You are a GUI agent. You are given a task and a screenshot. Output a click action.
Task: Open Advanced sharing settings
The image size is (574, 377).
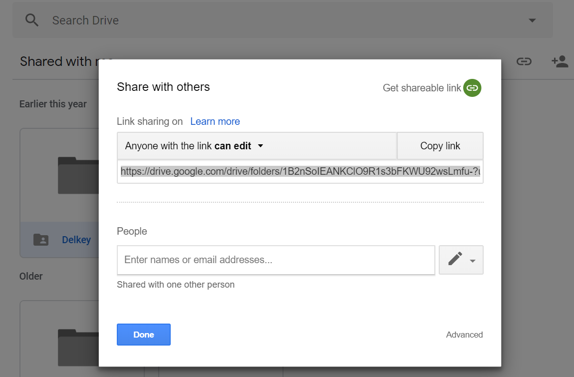click(x=464, y=335)
